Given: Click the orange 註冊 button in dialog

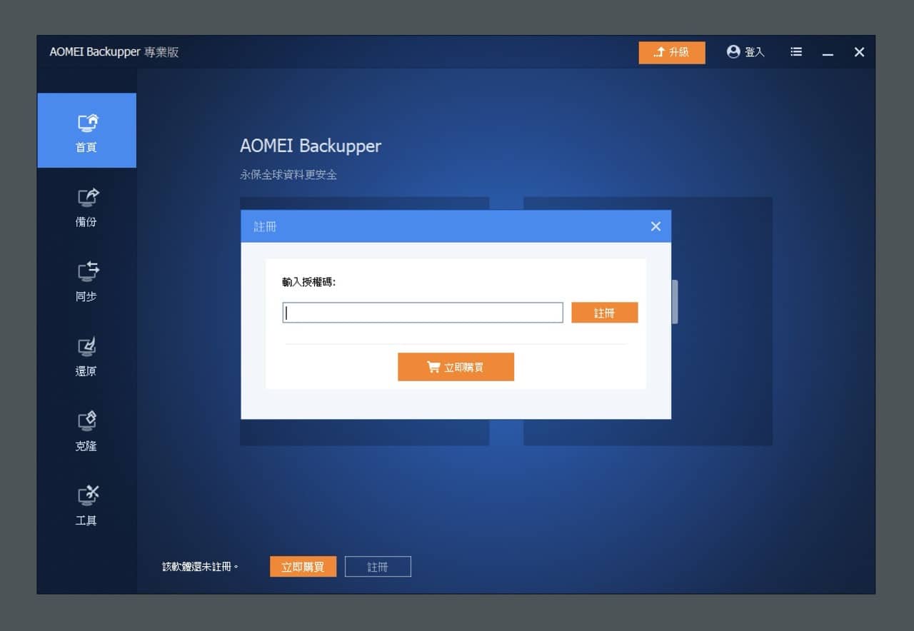Looking at the screenshot, I should coord(604,313).
